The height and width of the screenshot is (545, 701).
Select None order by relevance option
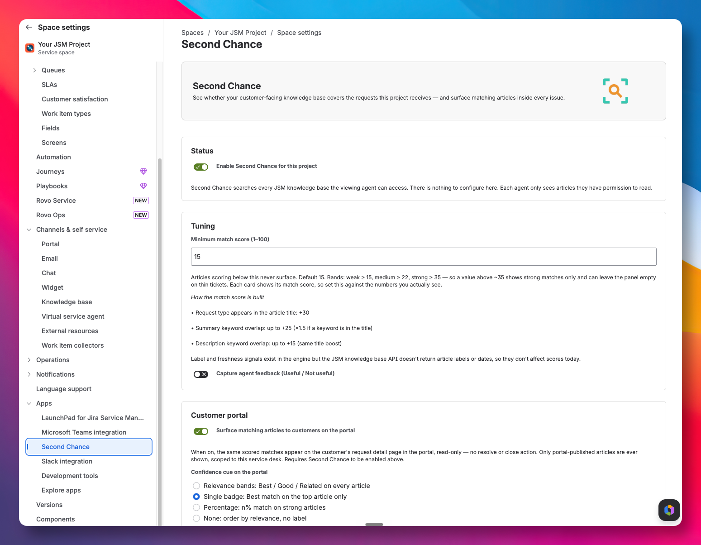tap(196, 518)
